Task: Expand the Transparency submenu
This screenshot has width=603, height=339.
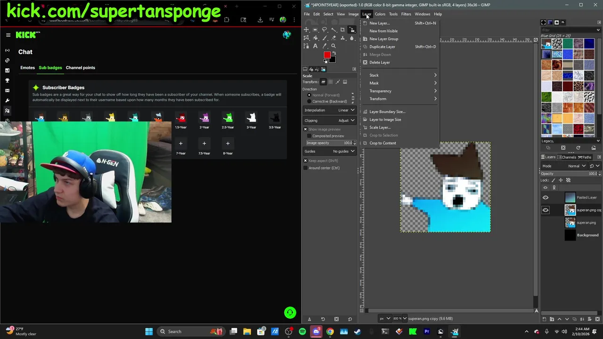Action: pyautogui.click(x=400, y=91)
